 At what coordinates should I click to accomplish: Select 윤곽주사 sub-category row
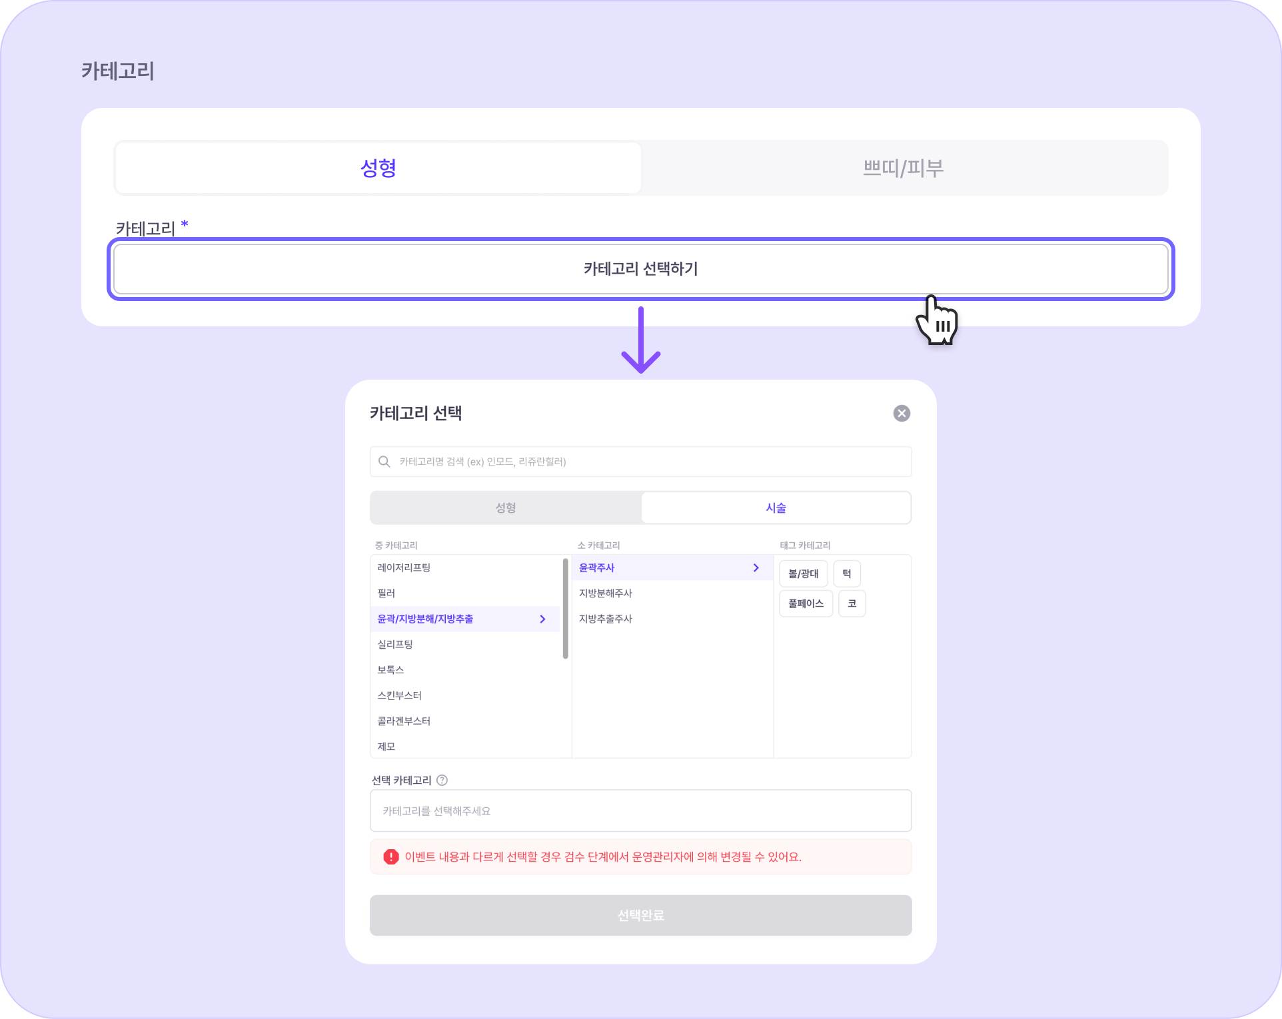tap(672, 567)
